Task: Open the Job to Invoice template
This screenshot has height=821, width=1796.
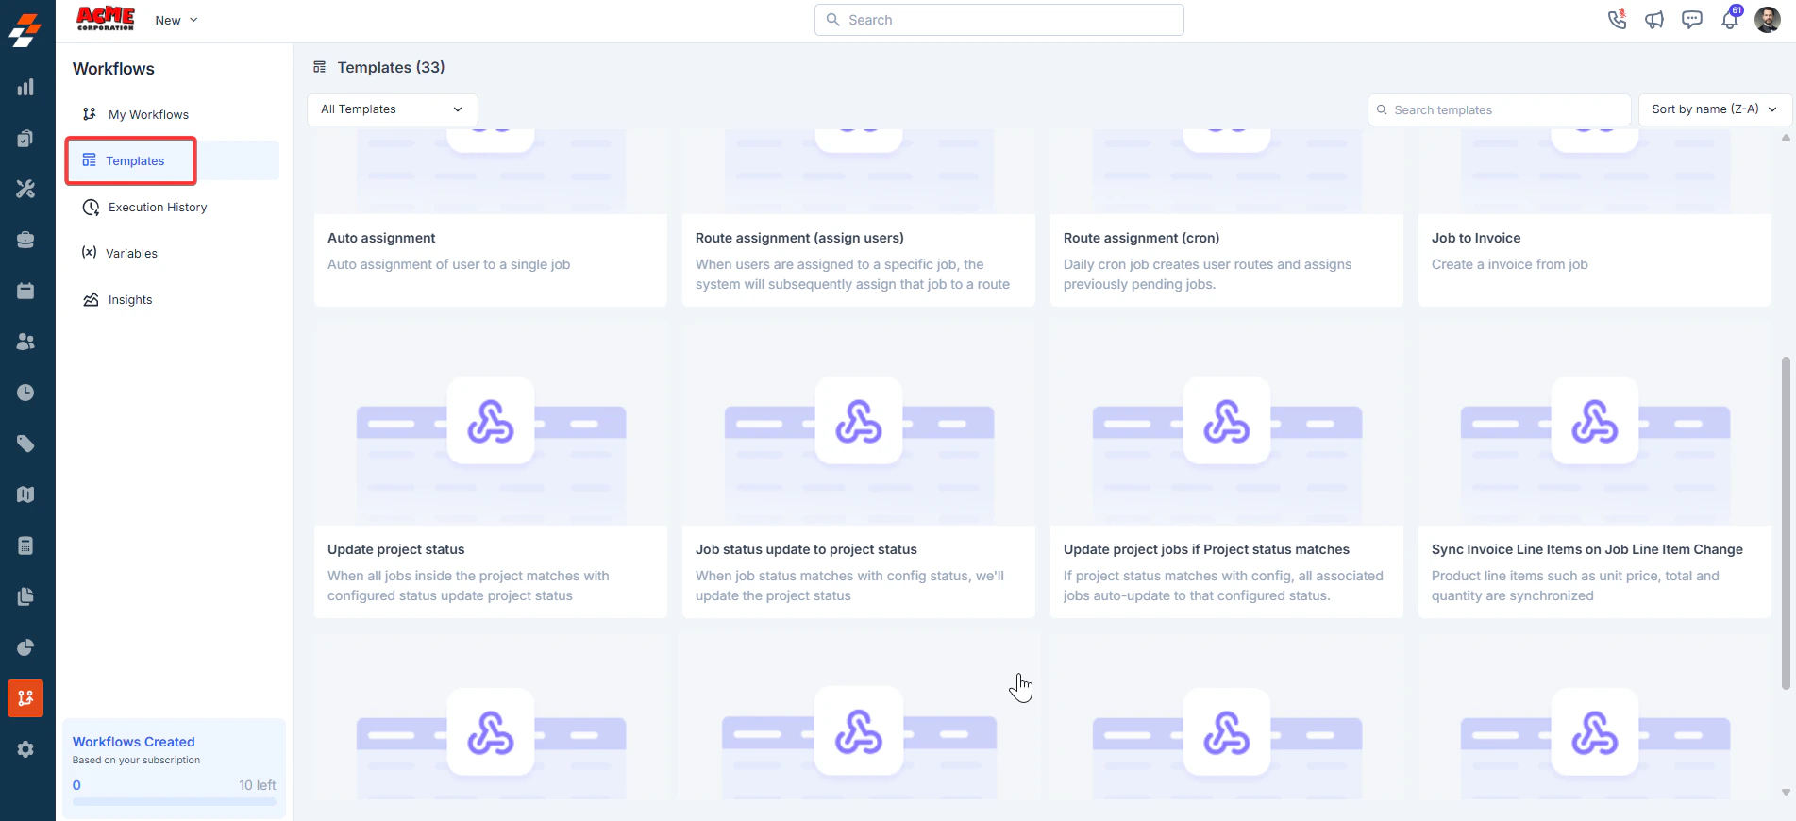Action: click(1476, 238)
